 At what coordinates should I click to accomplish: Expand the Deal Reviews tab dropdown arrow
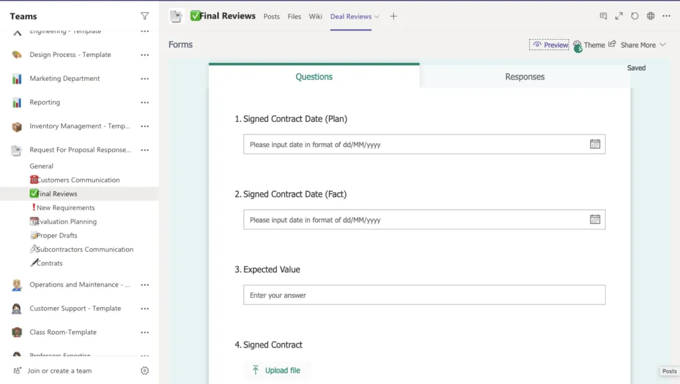click(377, 17)
